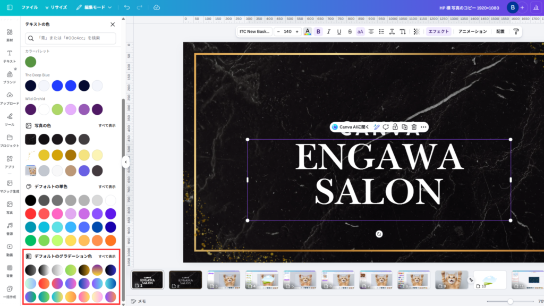The width and height of the screenshot is (544, 306).
Task: Click the undo arrow in top bar
Action: click(126, 8)
